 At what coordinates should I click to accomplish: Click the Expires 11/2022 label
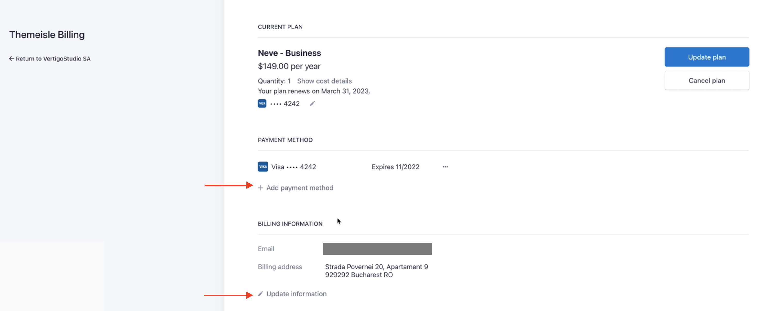click(395, 167)
